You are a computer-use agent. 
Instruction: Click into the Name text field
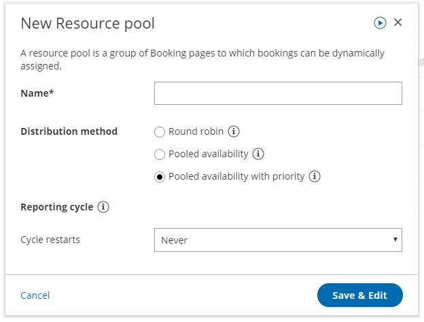(278, 93)
